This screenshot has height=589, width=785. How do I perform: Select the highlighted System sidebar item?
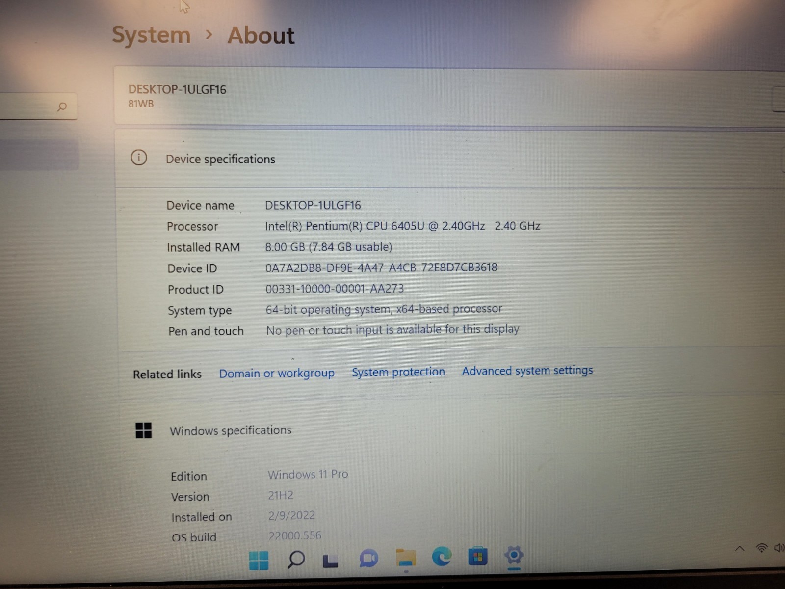pos(39,155)
